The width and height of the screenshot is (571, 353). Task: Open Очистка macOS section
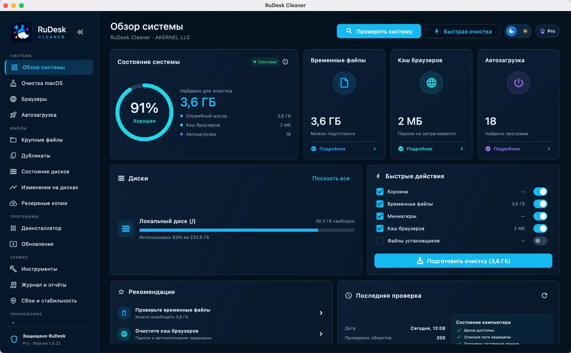pyautogui.click(x=49, y=83)
